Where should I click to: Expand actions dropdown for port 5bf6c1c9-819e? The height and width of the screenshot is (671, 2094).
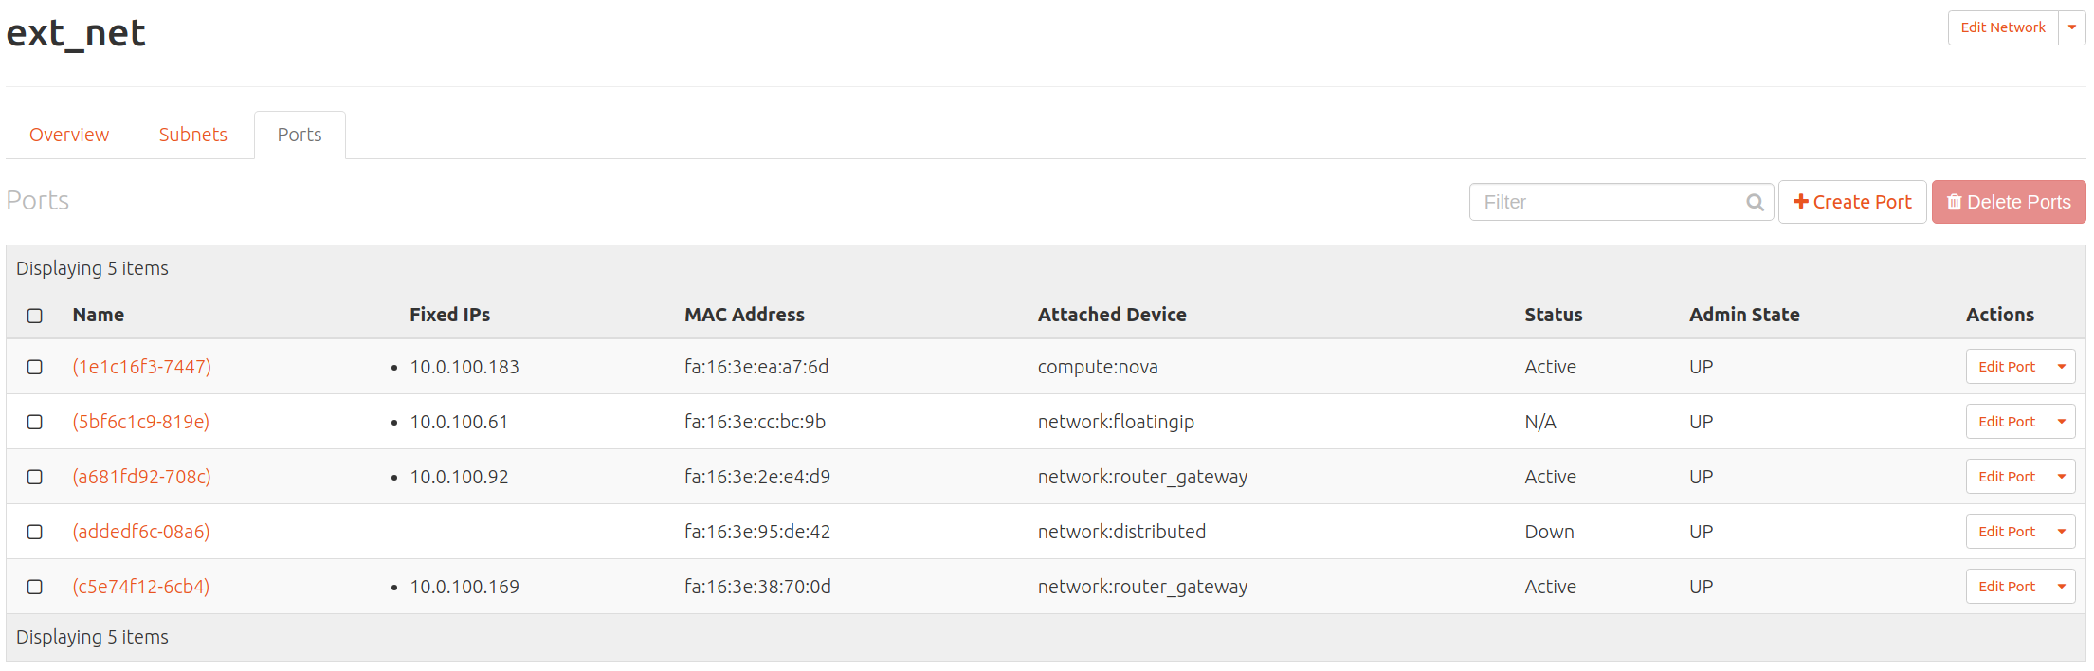click(2062, 422)
